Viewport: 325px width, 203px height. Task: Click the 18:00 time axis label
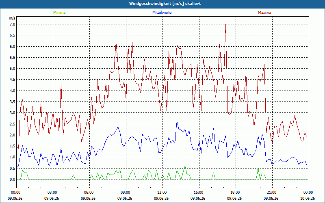coord(234,192)
